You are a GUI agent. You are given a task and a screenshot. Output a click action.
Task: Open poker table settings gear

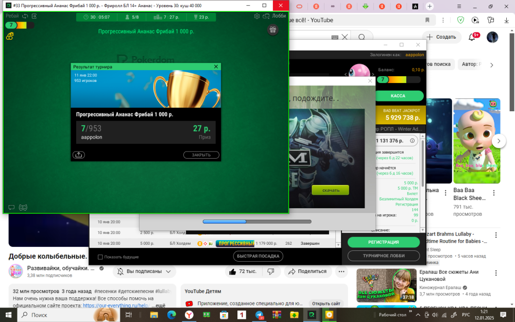coord(257,16)
